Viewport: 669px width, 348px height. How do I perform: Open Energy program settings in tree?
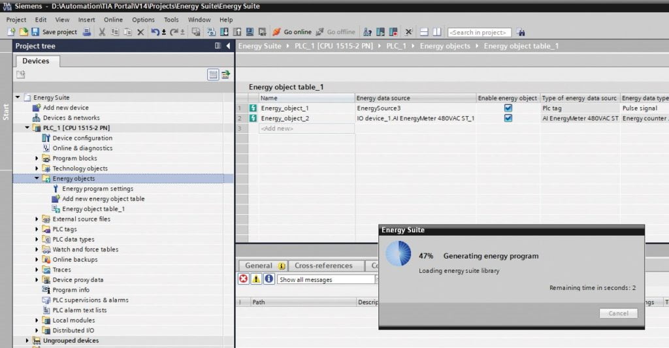coord(97,189)
